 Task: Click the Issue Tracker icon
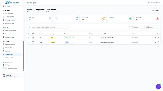(x=4, y=48)
